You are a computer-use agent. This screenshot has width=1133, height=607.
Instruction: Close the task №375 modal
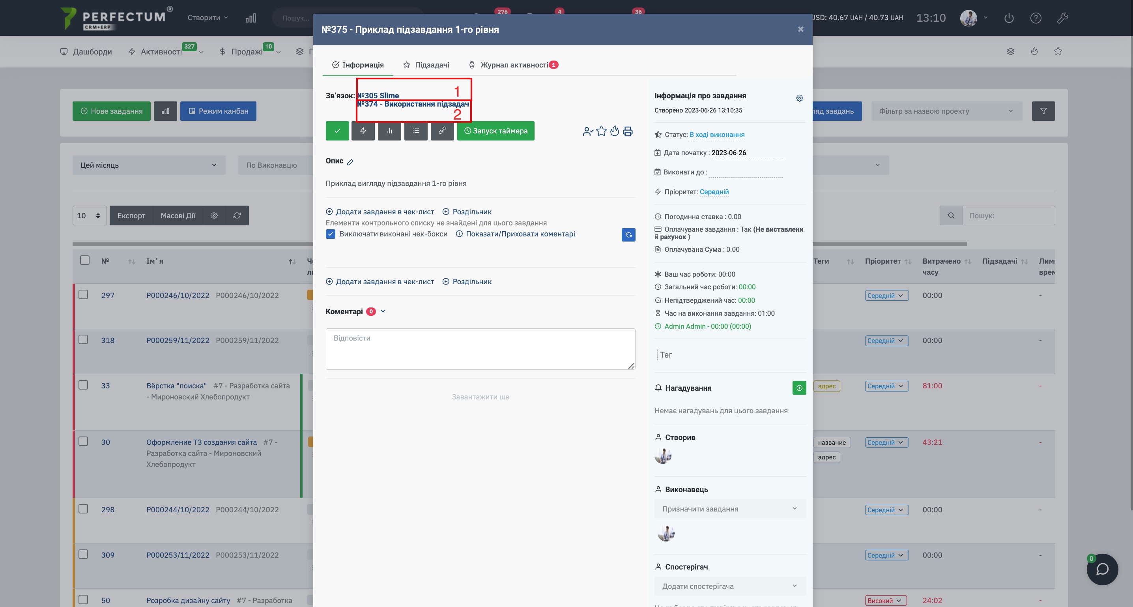click(x=800, y=29)
